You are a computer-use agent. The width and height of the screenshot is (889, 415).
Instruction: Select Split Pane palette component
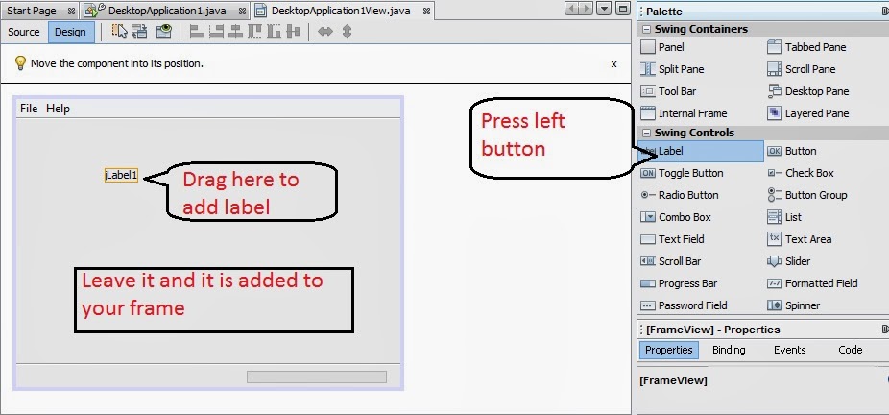pos(672,69)
